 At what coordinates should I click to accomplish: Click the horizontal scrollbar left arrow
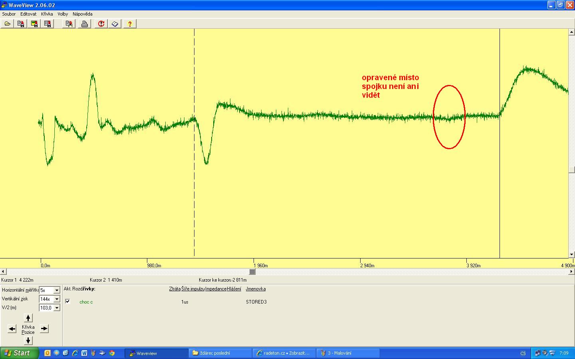pyautogui.click(x=3, y=272)
